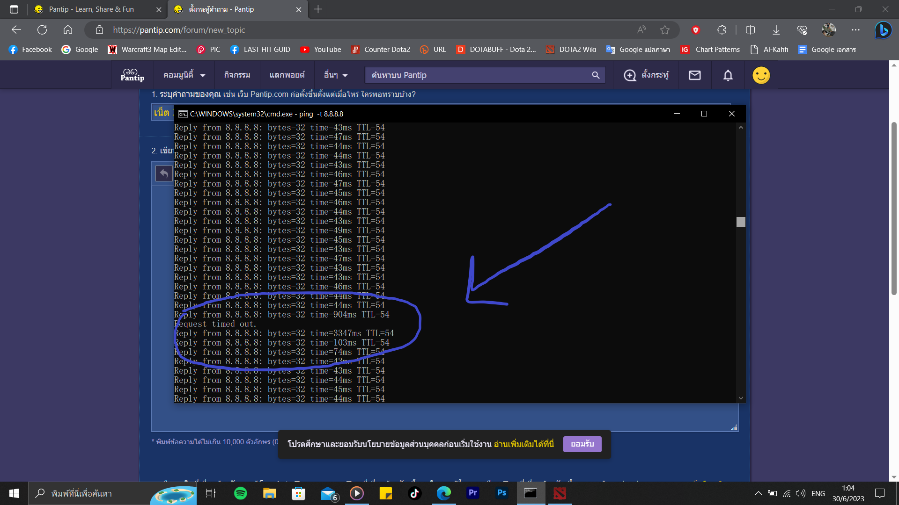
Task: Open Premiere Pro from taskbar
Action: tap(473, 493)
